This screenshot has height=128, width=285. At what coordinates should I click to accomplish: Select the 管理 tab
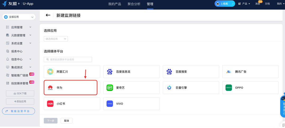click(150, 4)
